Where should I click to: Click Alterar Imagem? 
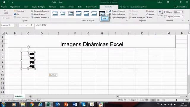tap(39, 14)
